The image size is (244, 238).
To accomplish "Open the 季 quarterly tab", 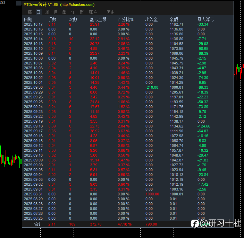I will (65, 12).
